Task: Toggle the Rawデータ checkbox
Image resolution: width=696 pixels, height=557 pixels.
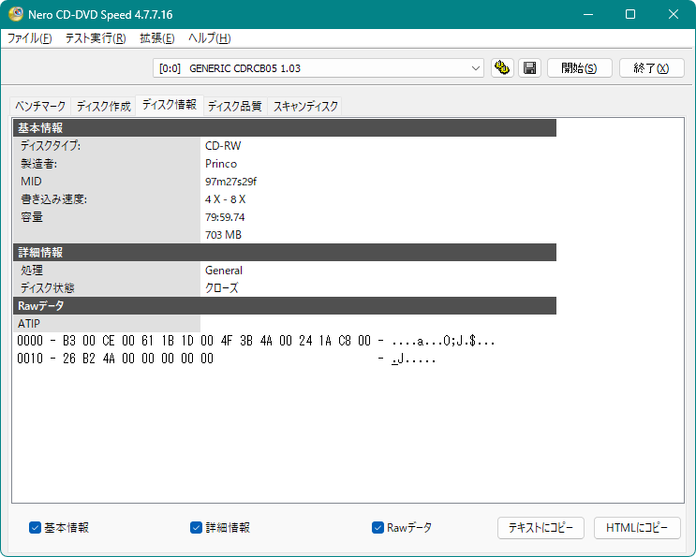Action: pos(378,527)
